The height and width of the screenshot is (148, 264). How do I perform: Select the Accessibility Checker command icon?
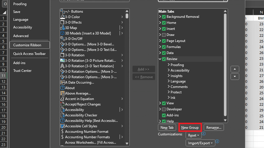[63, 115]
